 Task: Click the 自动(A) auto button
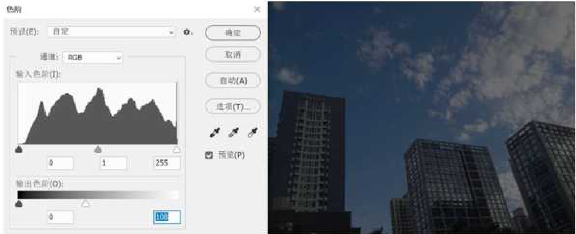pyautogui.click(x=233, y=81)
